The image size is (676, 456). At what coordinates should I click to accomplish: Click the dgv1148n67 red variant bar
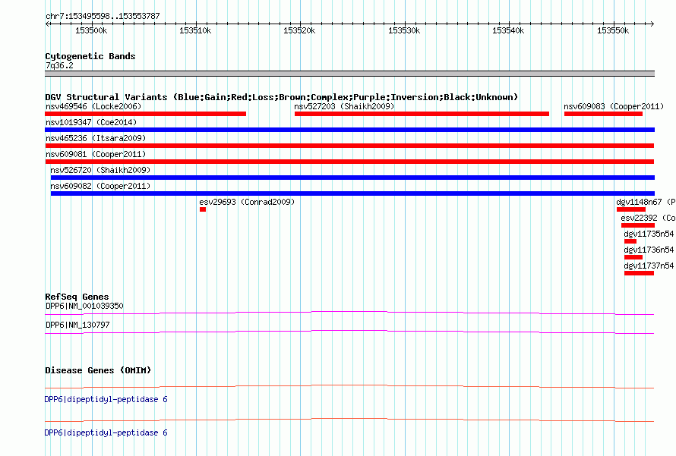click(630, 209)
